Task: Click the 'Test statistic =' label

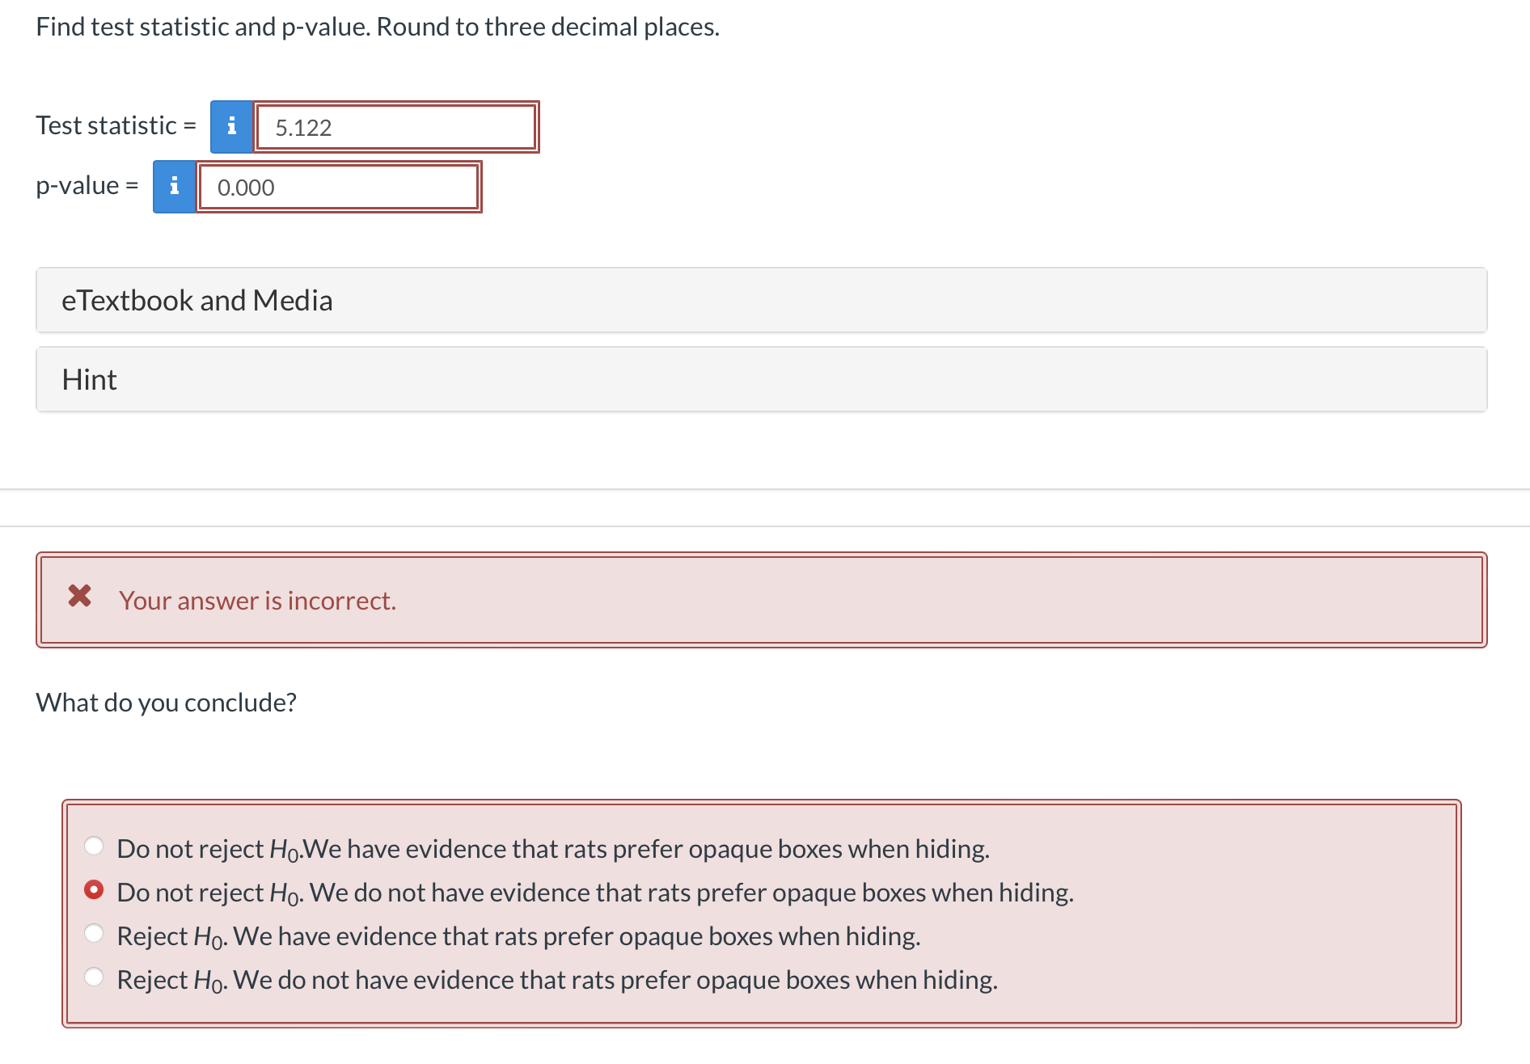Action: 116,125
